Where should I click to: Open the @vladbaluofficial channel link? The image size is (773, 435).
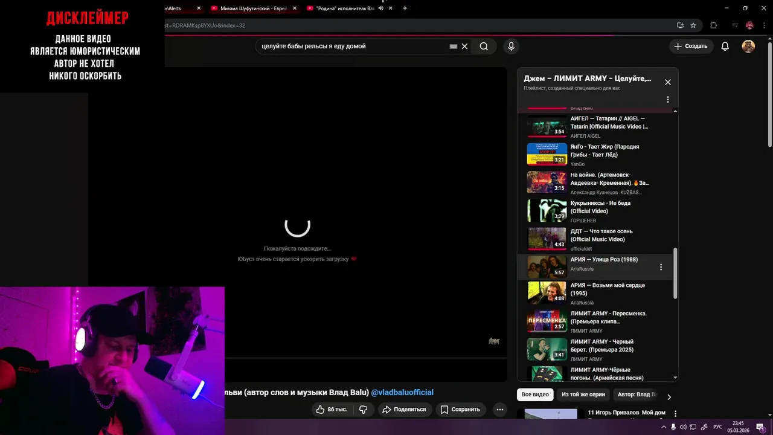pyautogui.click(x=402, y=393)
